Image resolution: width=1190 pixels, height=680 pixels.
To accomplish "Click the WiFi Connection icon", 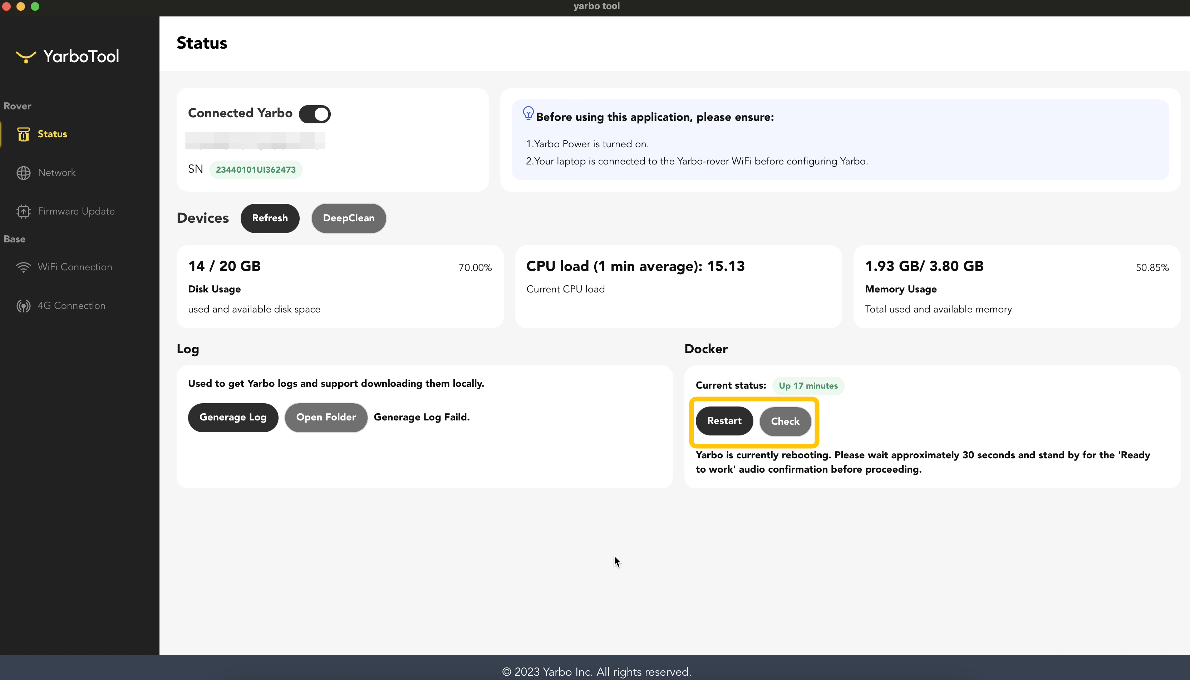I will click(x=23, y=267).
